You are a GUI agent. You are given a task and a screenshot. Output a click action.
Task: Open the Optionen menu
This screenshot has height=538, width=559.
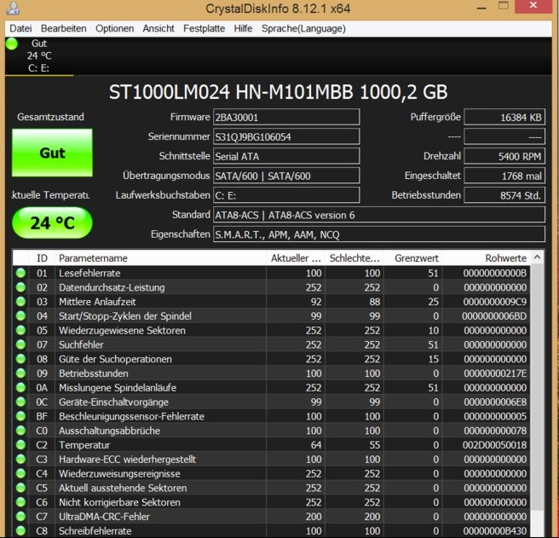(114, 28)
